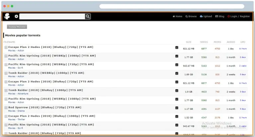Open the Blog nav item

[219, 16]
